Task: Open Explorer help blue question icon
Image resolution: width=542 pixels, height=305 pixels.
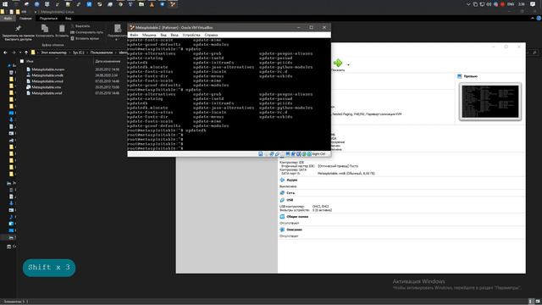Action: [x=539, y=19]
